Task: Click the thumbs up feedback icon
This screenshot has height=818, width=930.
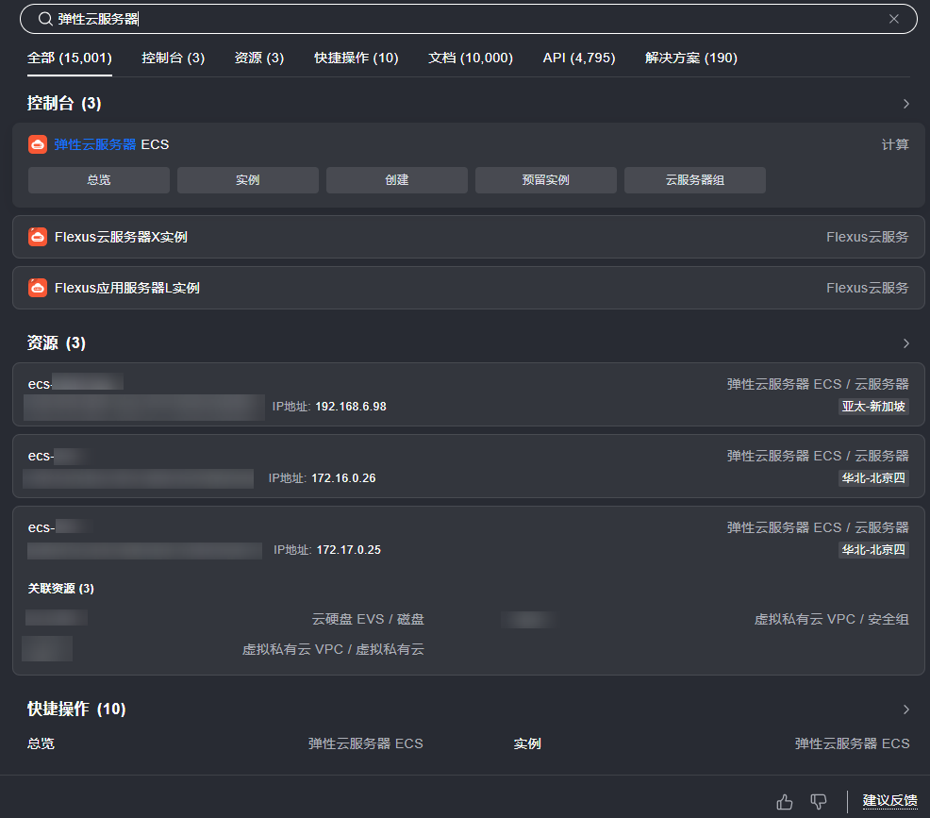Action: (x=785, y=802)
